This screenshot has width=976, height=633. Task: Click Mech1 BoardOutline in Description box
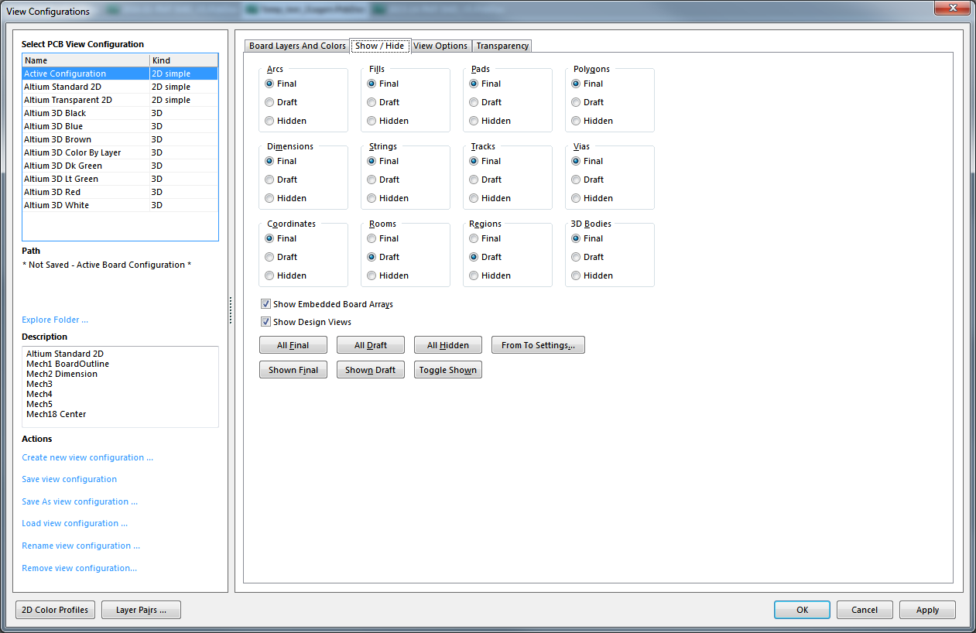[67, 364]
